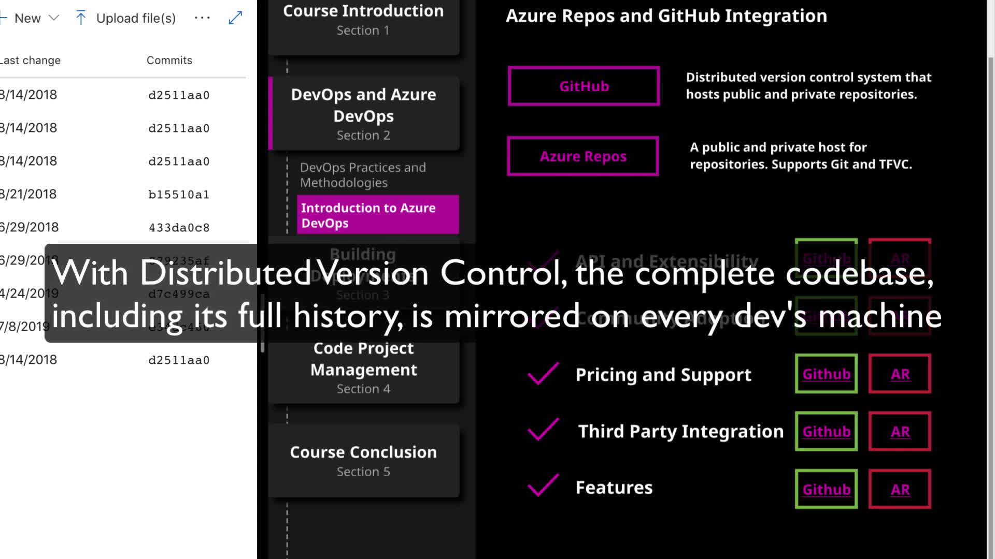Select DevOps Practices and Methodologies lesson
This screenshot has width=995, height=559.
(363, 175)
